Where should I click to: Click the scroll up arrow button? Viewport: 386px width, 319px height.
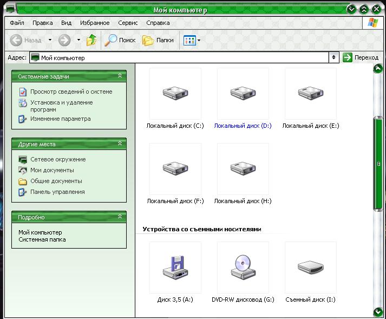[x=378, y=69]
